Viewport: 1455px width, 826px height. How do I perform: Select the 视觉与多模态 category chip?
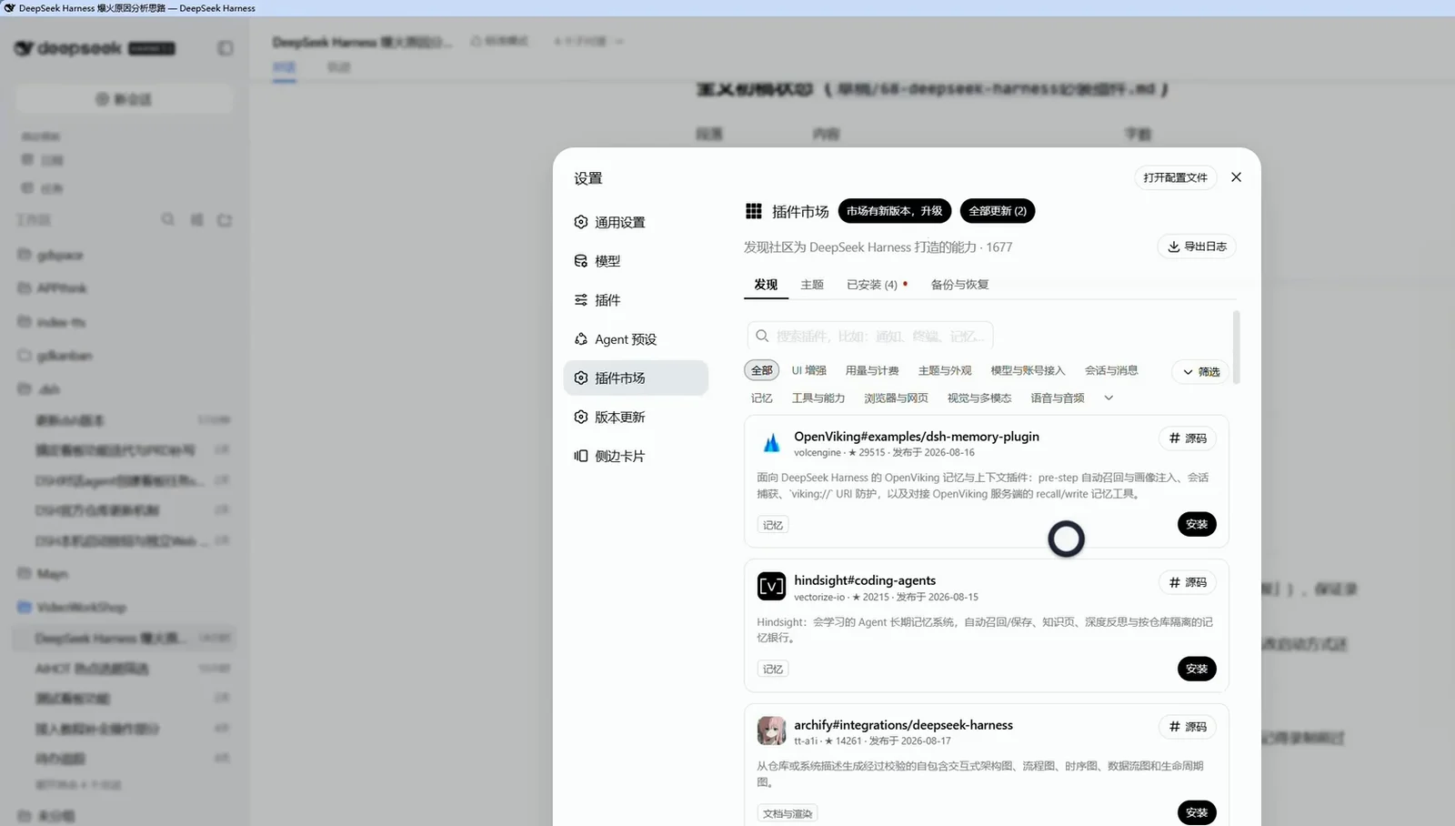tap(979, 398)
